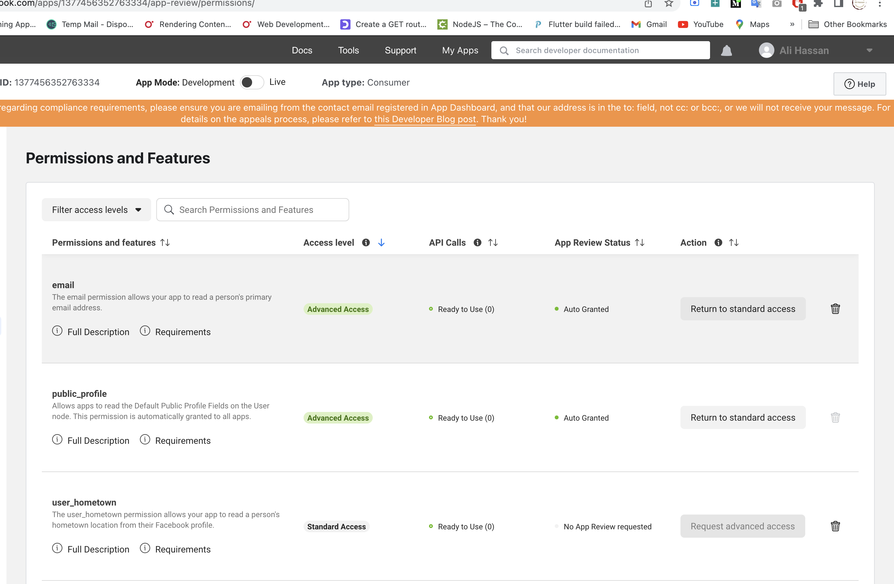Click the Access level info icon
The height and width of the screenshot is (584, 894).
(x=366, y=242)
